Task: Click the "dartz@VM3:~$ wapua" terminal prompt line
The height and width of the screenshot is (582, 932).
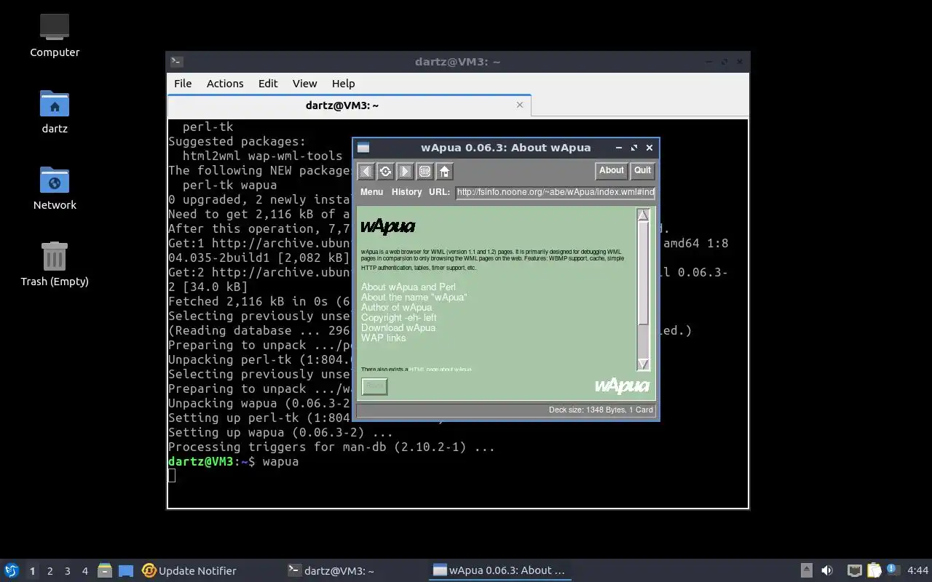Action: [233, 461]
